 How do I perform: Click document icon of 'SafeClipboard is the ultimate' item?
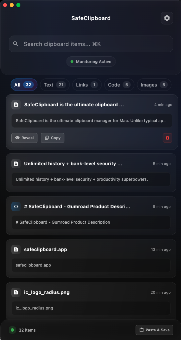pos(16,105)
